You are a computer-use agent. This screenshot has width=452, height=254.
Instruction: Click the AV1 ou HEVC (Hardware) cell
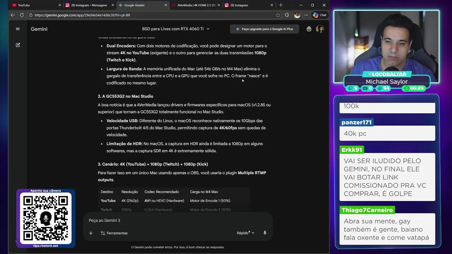[x=164, y=201]
